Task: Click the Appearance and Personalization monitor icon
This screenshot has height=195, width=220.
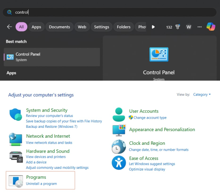Action: pos(119,130)
